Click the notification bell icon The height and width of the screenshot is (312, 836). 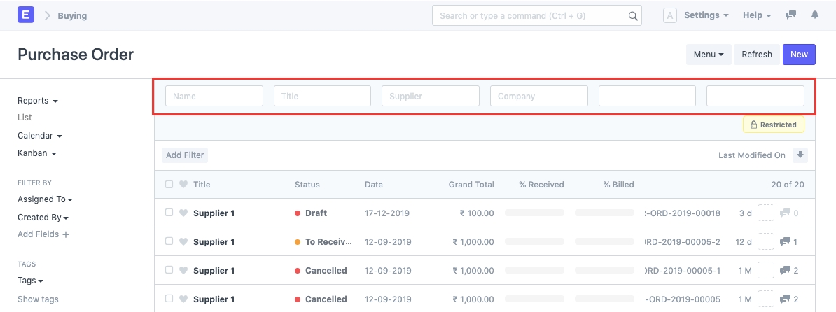815,15
